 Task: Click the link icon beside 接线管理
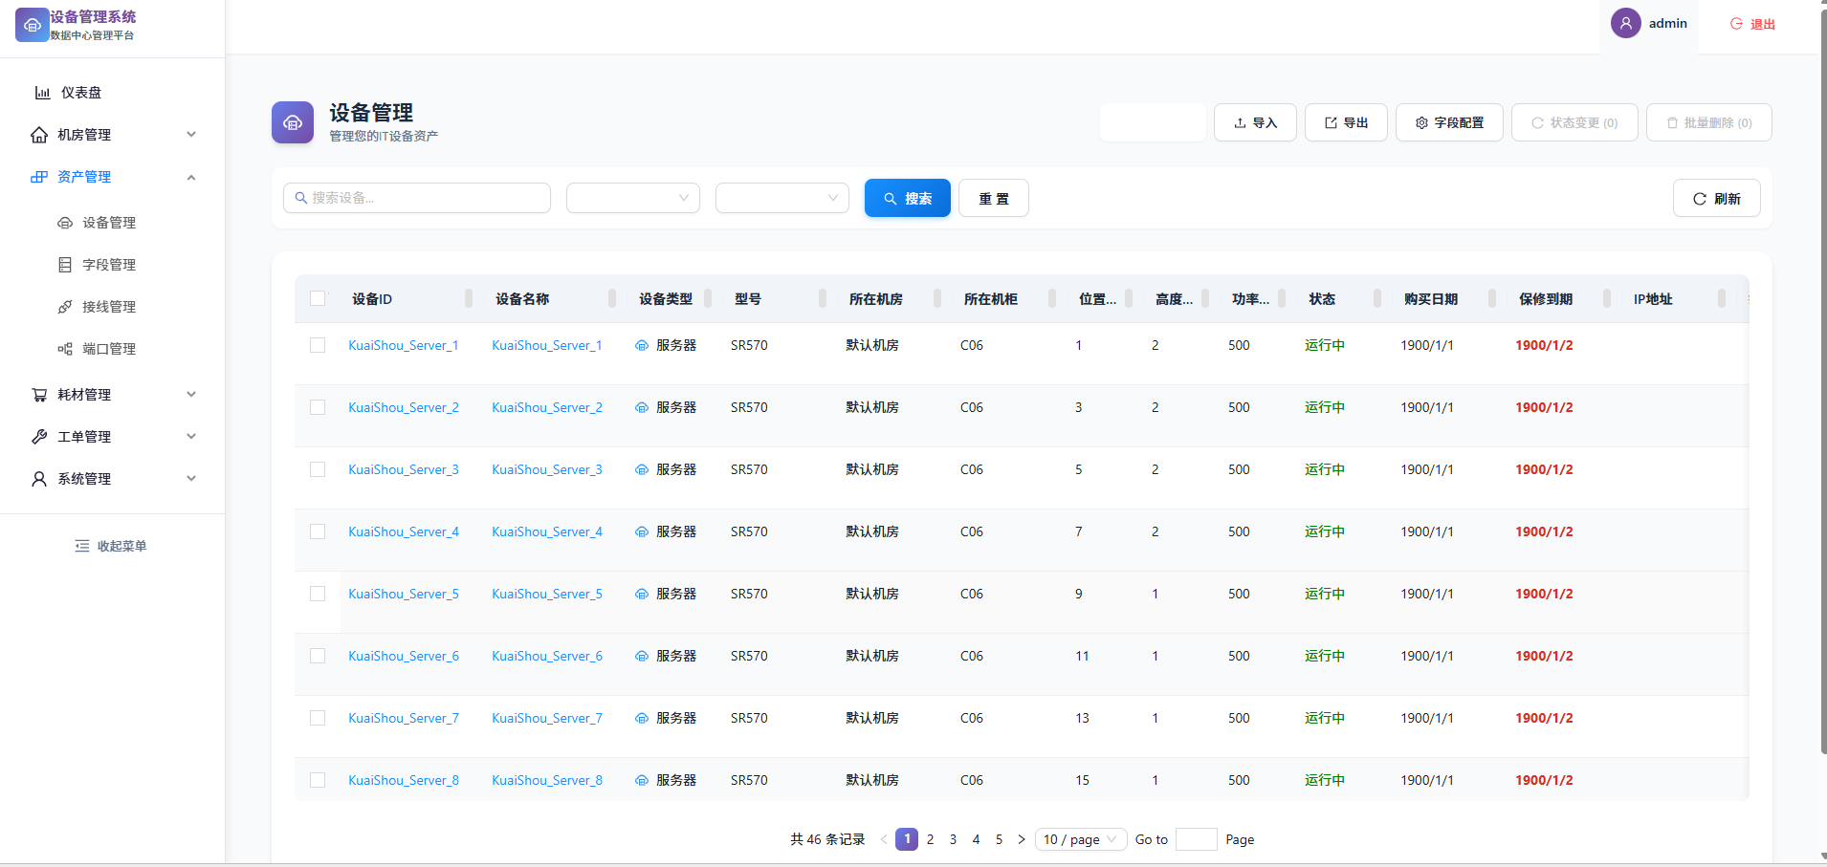point(65,307)
